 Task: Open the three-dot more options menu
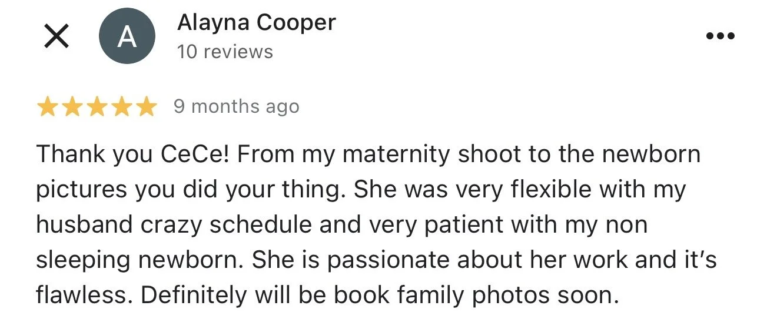click(720, 36)
